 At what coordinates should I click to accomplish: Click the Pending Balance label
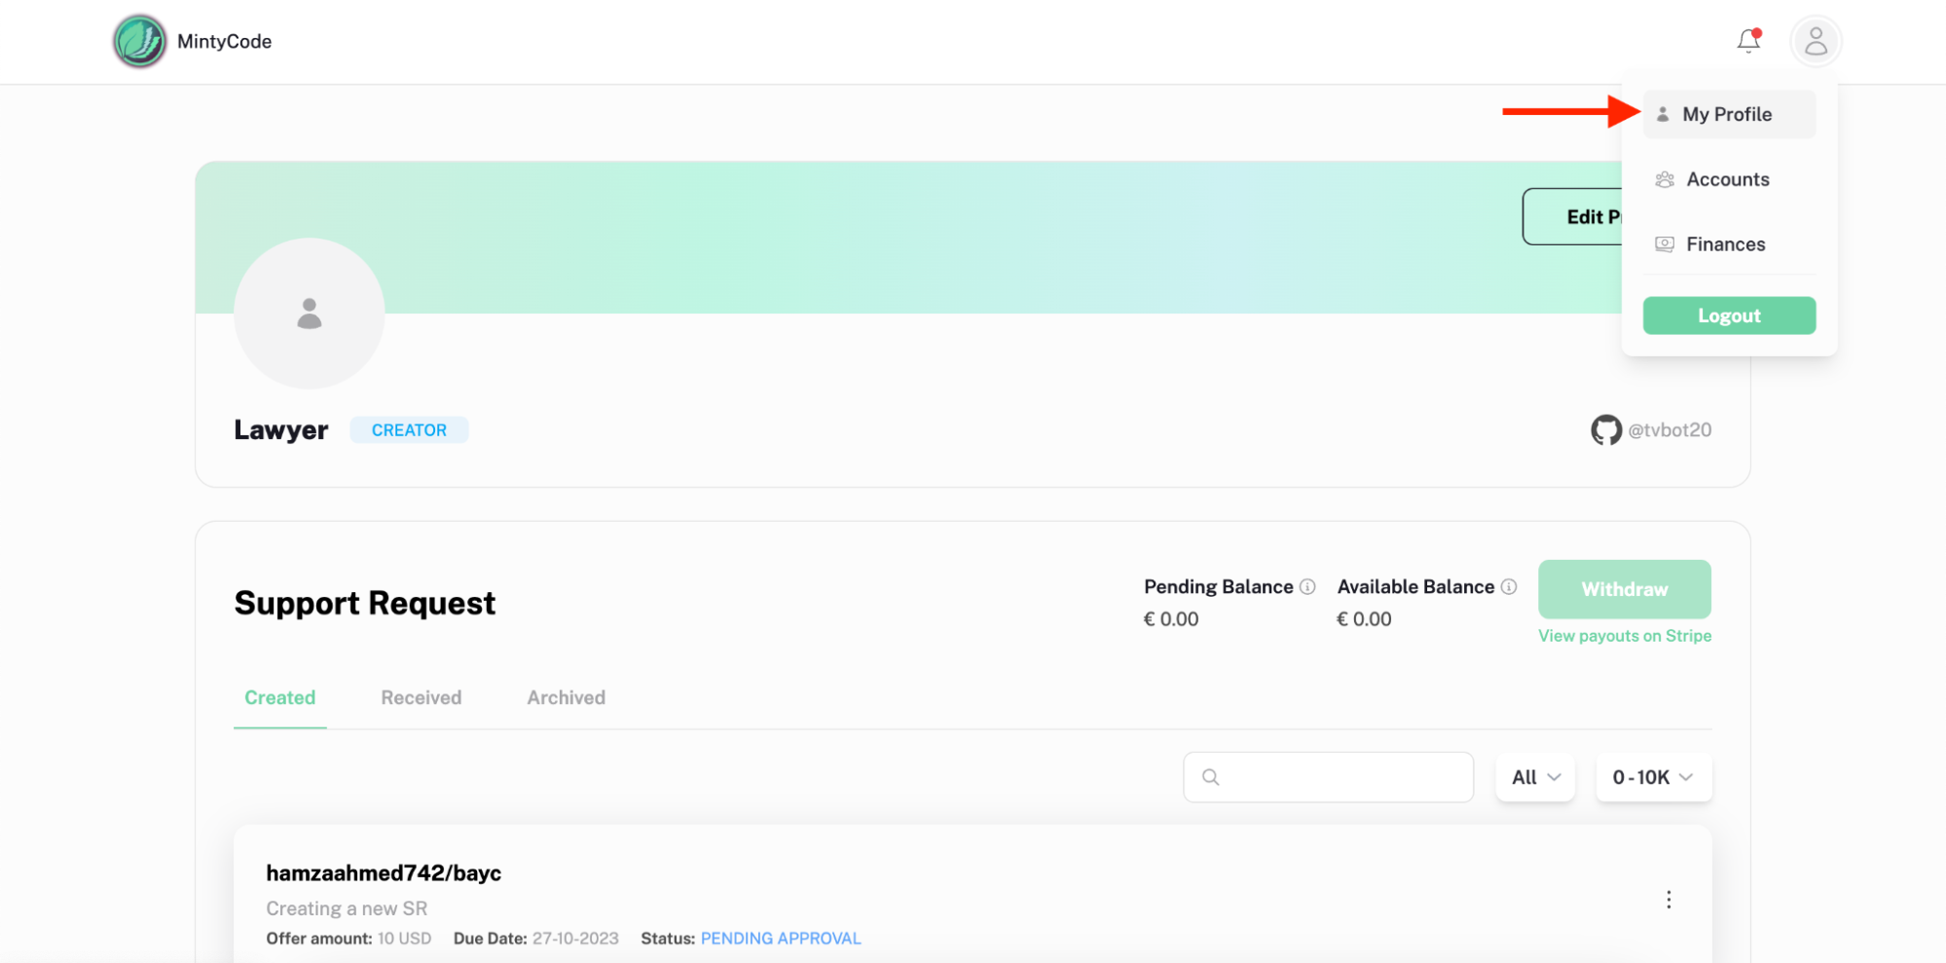1218,586
